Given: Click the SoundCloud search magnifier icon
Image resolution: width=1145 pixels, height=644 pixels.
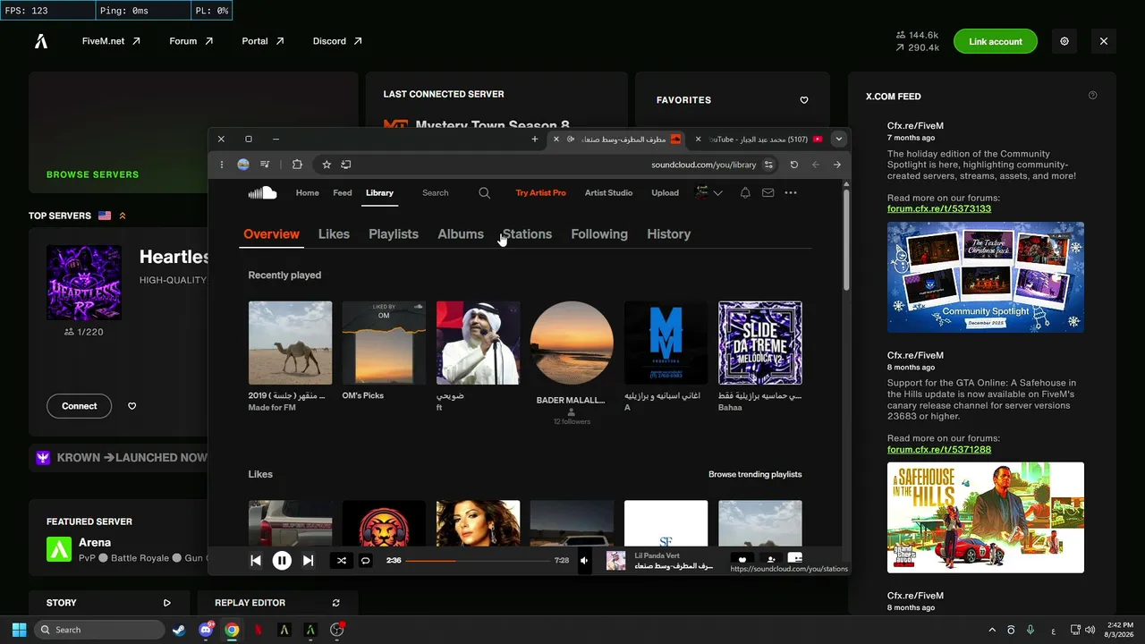Looking at the screenshot, I should (x=484, y=192).
